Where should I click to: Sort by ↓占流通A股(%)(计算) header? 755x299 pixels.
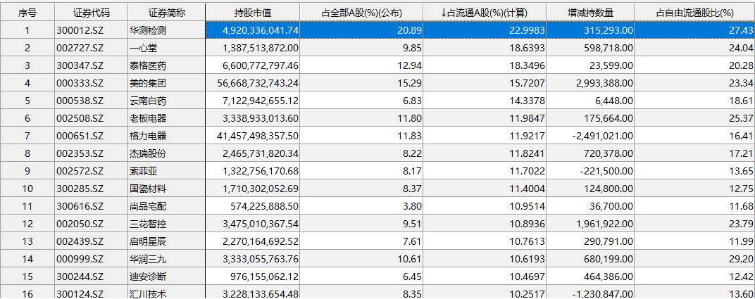tap(486, 13)
